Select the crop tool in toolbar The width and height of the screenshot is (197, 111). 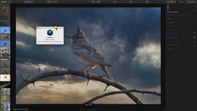point(115,2)
